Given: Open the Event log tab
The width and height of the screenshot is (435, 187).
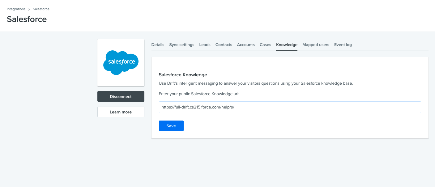Looking at the screenshot, I should point(343,45).
